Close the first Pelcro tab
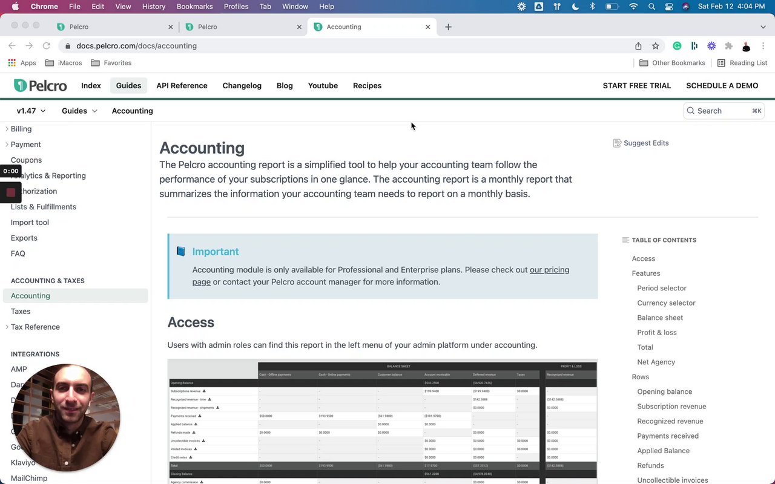The image size is (775, 484). click(171, 27)
